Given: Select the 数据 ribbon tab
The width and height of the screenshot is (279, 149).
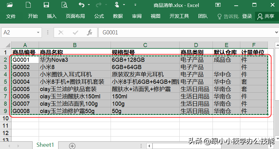Looking at the screenshot, I should coord(118,16).
